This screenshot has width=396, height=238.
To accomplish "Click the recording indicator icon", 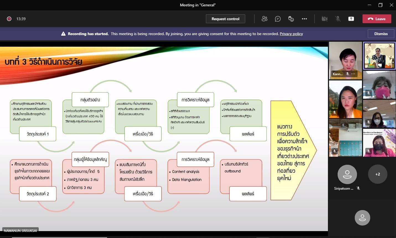I will pos(9,19).
